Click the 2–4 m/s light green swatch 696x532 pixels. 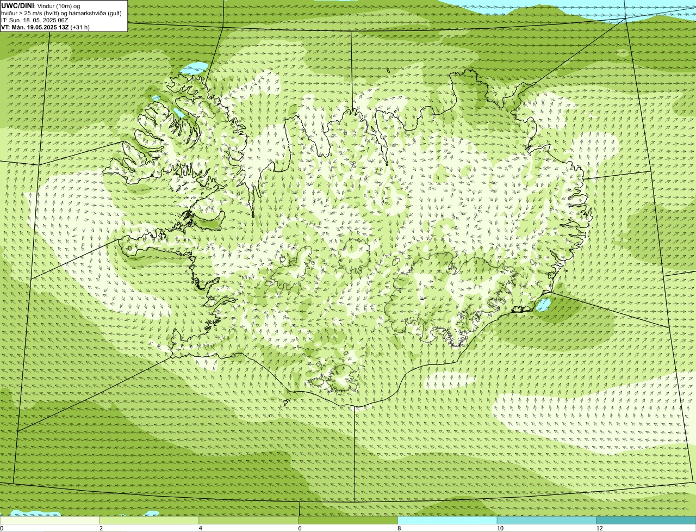[150, 521]
